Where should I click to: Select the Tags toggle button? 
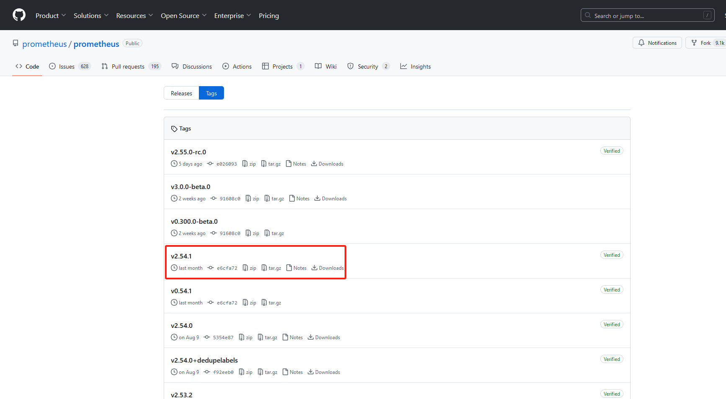[211, 93]
